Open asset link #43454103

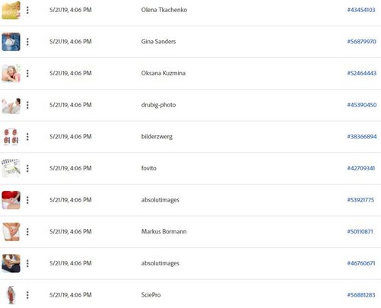pos(361,10)
